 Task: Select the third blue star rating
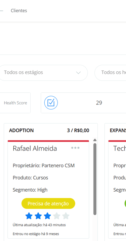tap(47, 216)
